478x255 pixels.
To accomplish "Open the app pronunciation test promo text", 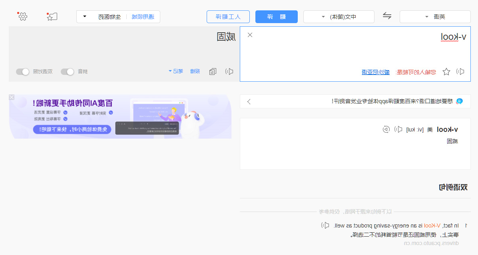I will click(x=392, y=102).
